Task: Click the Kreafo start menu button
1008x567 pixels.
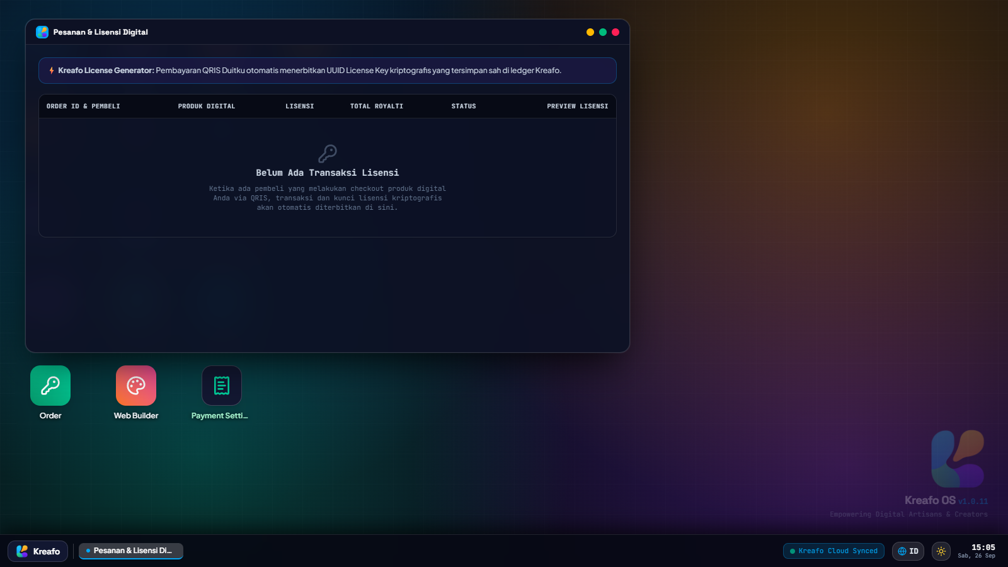Action: coord(38,551)
